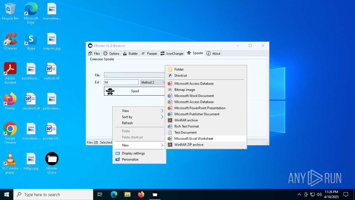
Task: Select the Microsoft Edge desktop shortcut
Action: click(x=31, y=13)
